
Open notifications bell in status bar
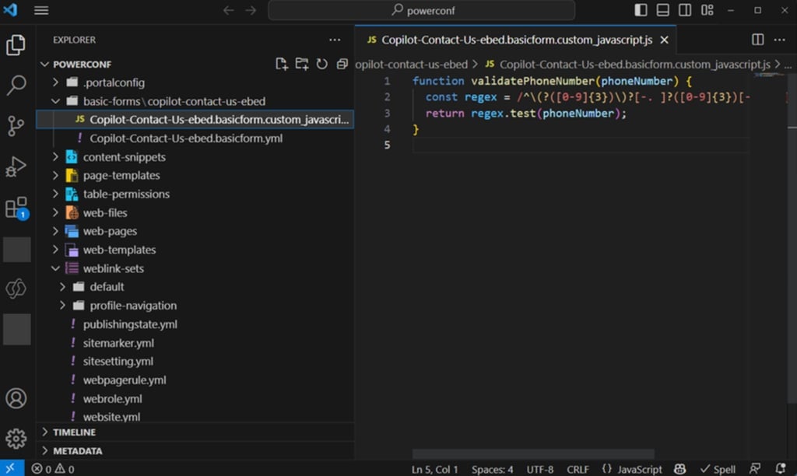tap(781, 469)
